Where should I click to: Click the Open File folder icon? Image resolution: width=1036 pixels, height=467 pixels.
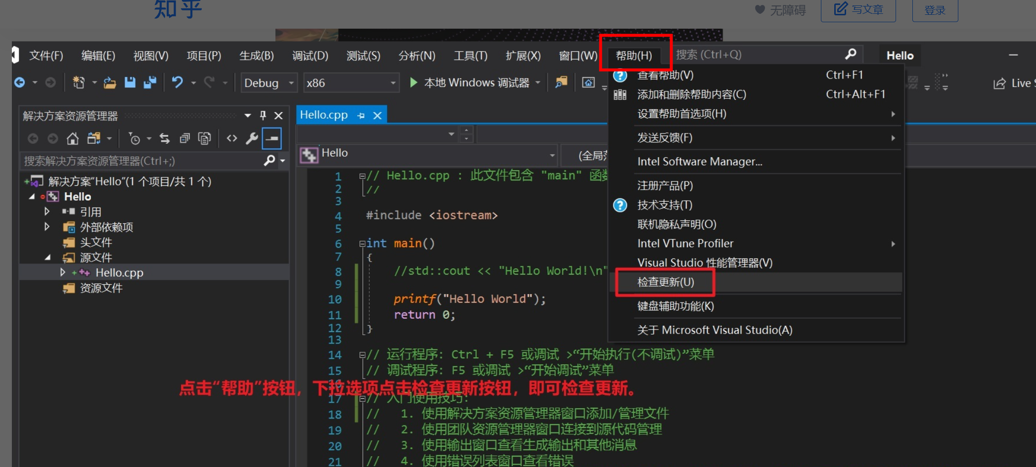click(x=110, y=83)
